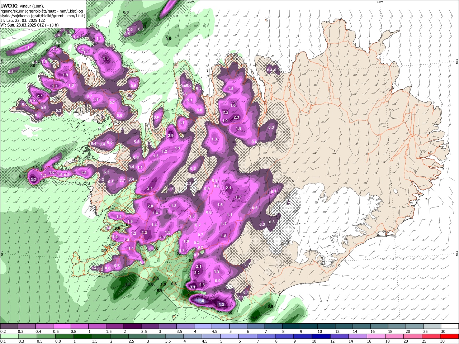Pick the darkest purple 2 swatch, upper legend row
Viewport: 459px width, 344px height.
coord(132,326)
